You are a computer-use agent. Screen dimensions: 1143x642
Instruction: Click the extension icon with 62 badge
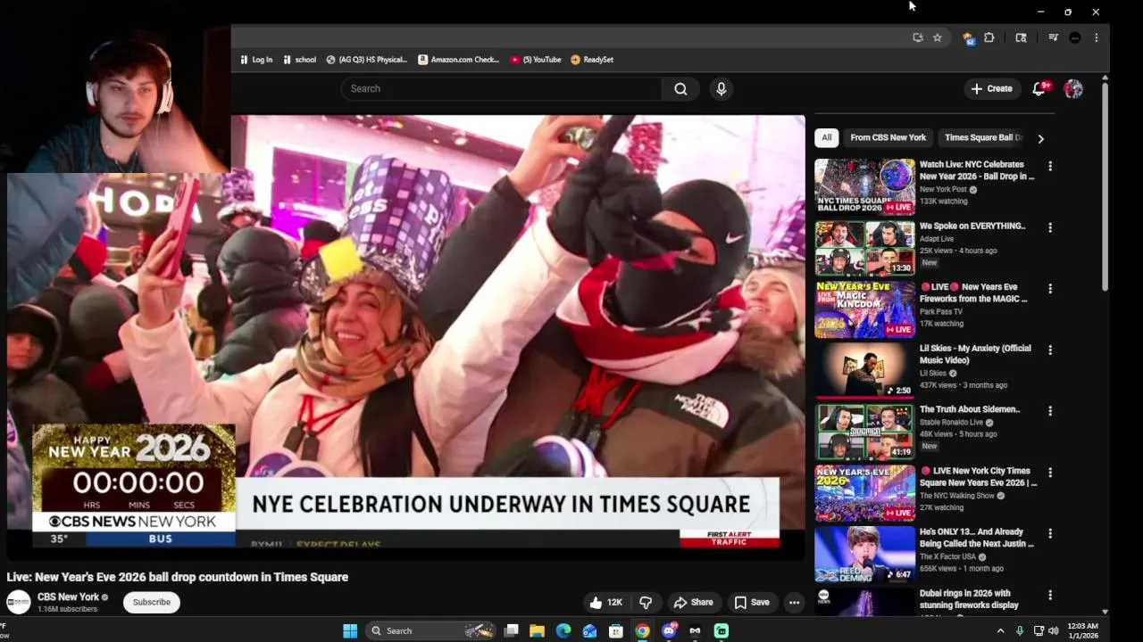968,37
